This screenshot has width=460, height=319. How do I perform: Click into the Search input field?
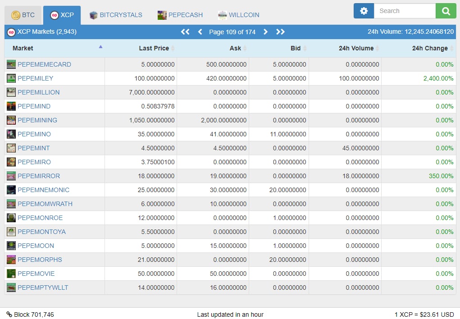point(405,11)
